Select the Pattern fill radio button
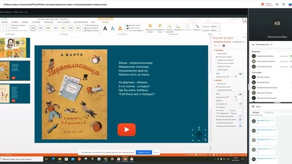The width and height of the screenshot is (292, 164). [x=216, y=66]
